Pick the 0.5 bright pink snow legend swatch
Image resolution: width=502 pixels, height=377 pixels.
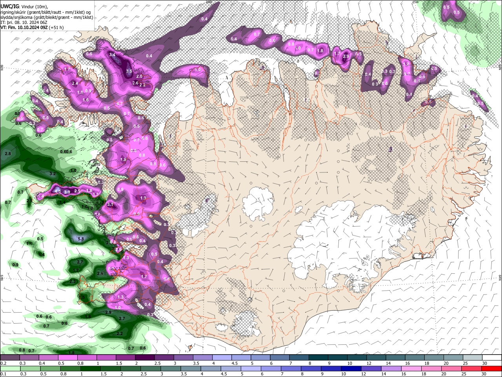pyautogui.click(x=67, y=358)
